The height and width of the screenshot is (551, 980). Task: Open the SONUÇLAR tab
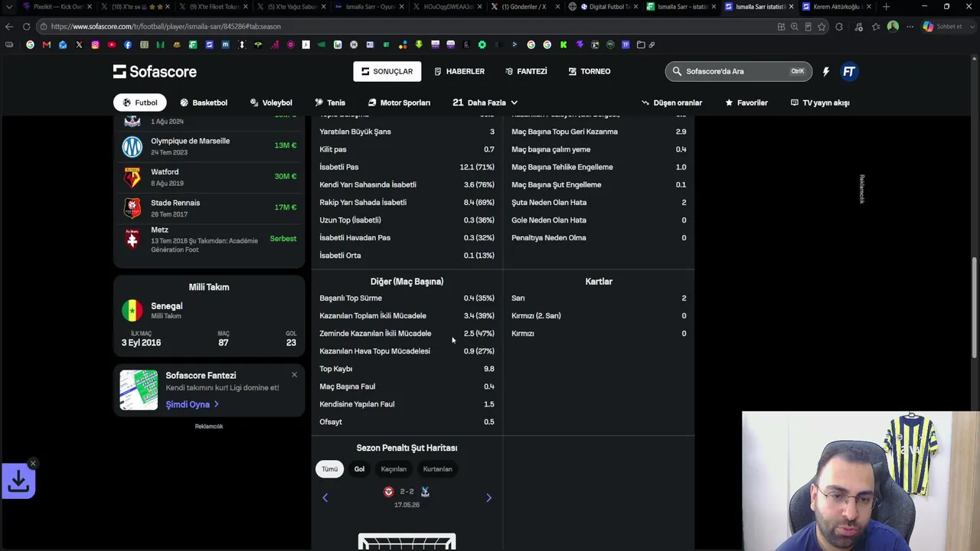coord(387,71)
